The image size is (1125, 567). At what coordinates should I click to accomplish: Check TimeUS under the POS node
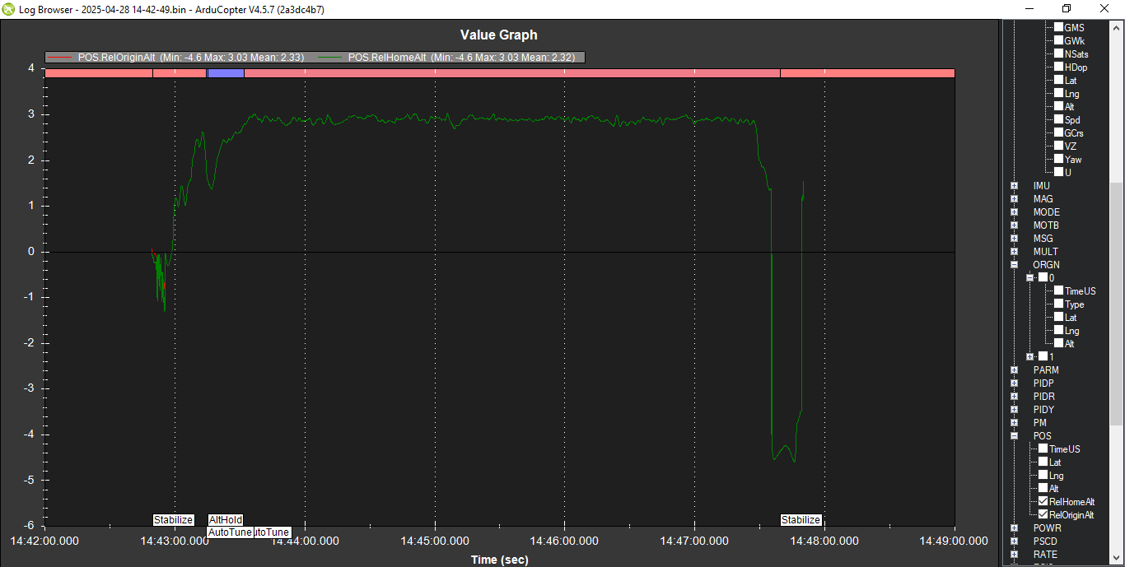coord(1043,448)
